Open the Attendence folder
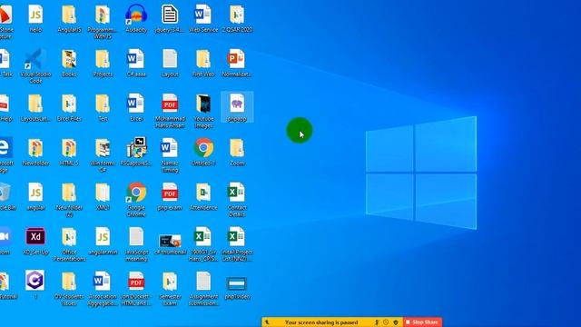This screenshot has width=581, height=327. pos(203,196)
